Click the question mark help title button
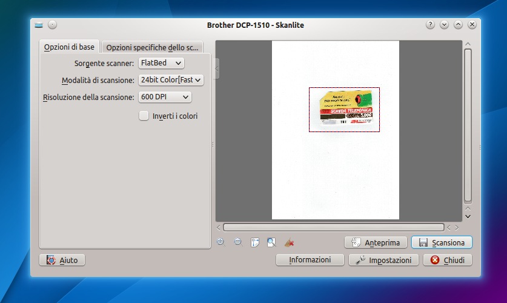 [430, 25]
